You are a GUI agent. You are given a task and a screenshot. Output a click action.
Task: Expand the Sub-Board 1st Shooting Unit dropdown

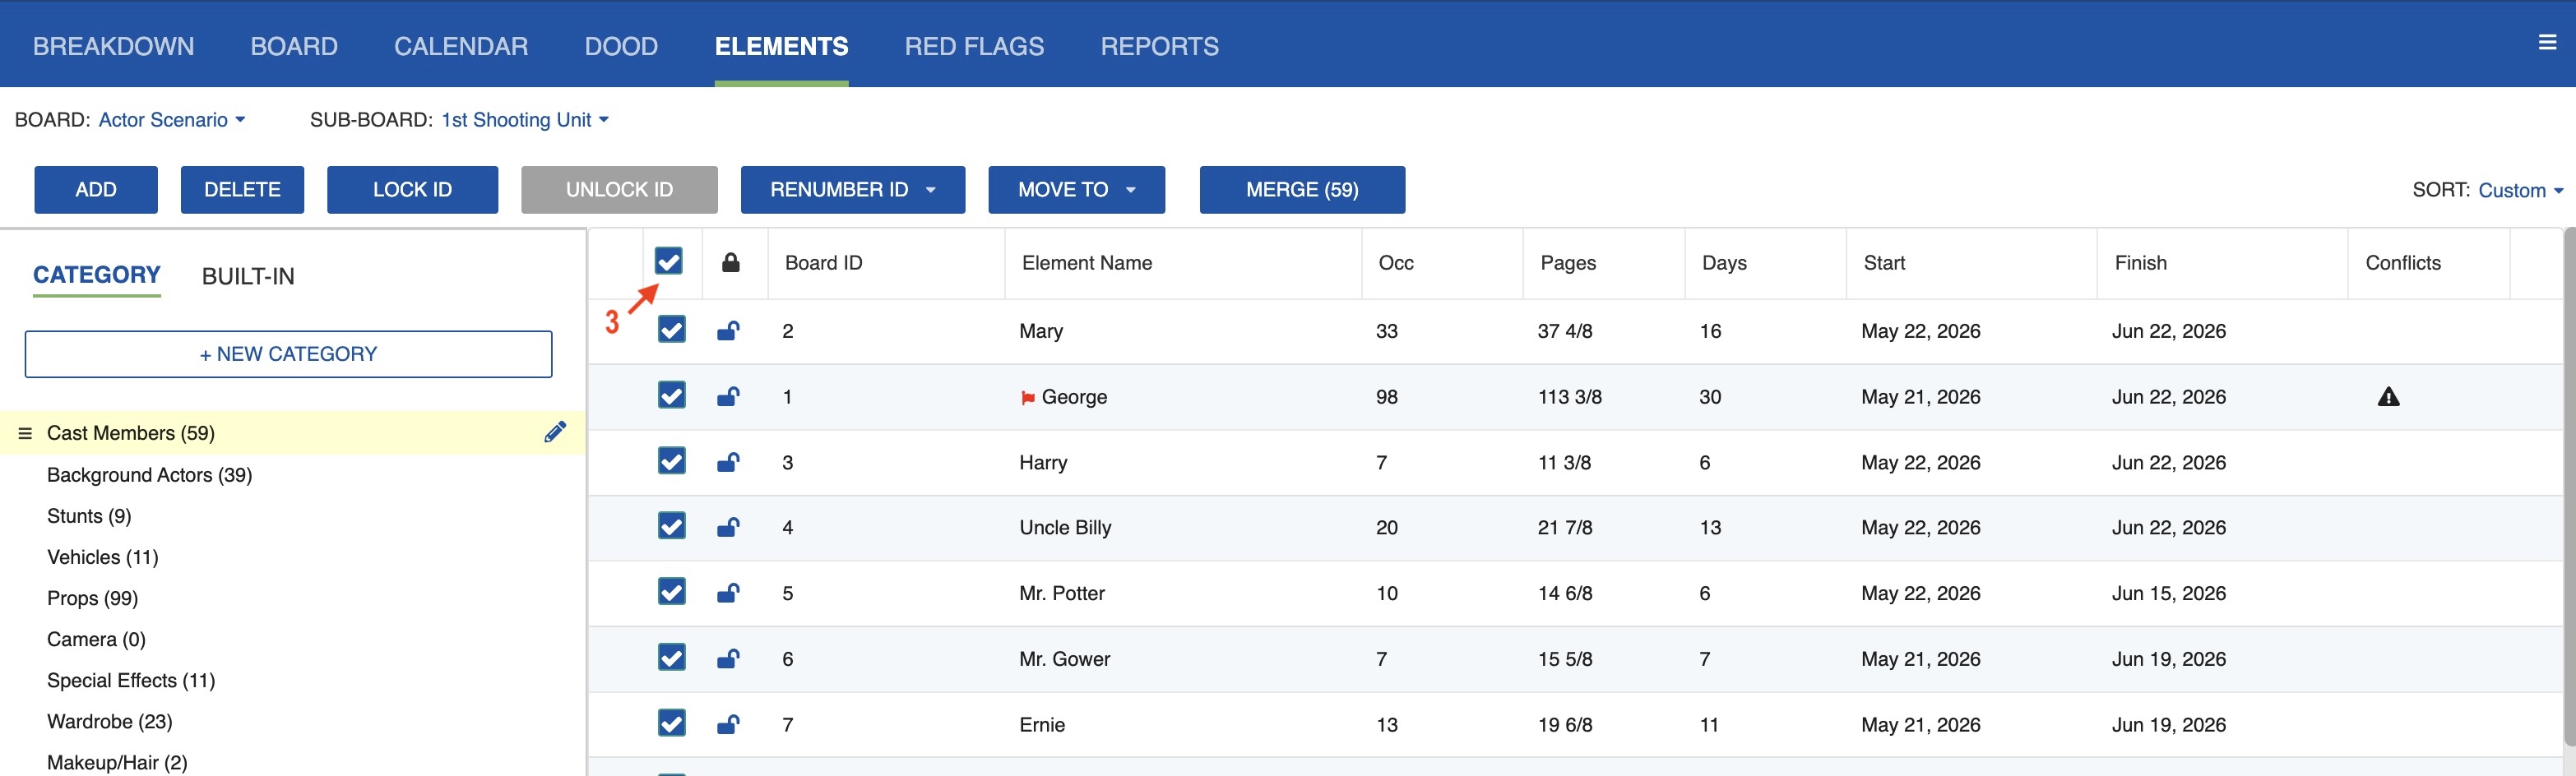pos(524,120)
